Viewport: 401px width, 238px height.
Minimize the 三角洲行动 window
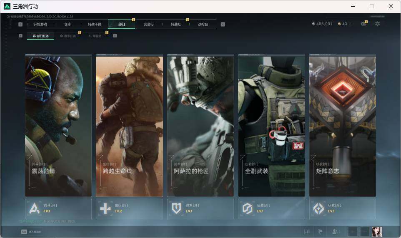pos(353,6)
